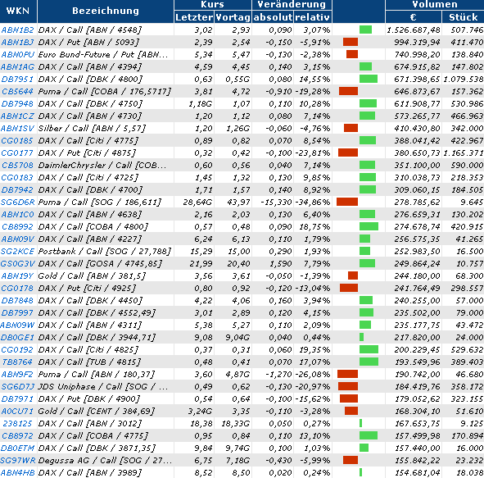Select text 'Gold / Call [ABN / 381,5]'
Viewport: 484px width, 478px height.
pos(92,276)
